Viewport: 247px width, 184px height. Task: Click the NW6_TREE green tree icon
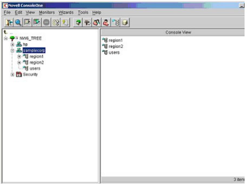(12, 38)
